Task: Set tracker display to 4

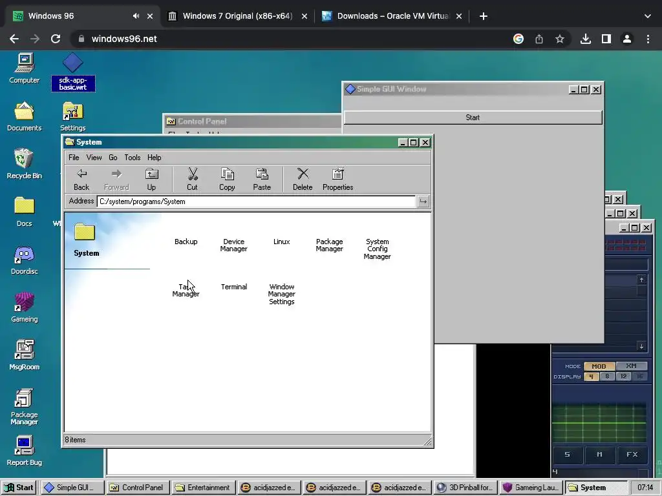Action: (591, 377)
